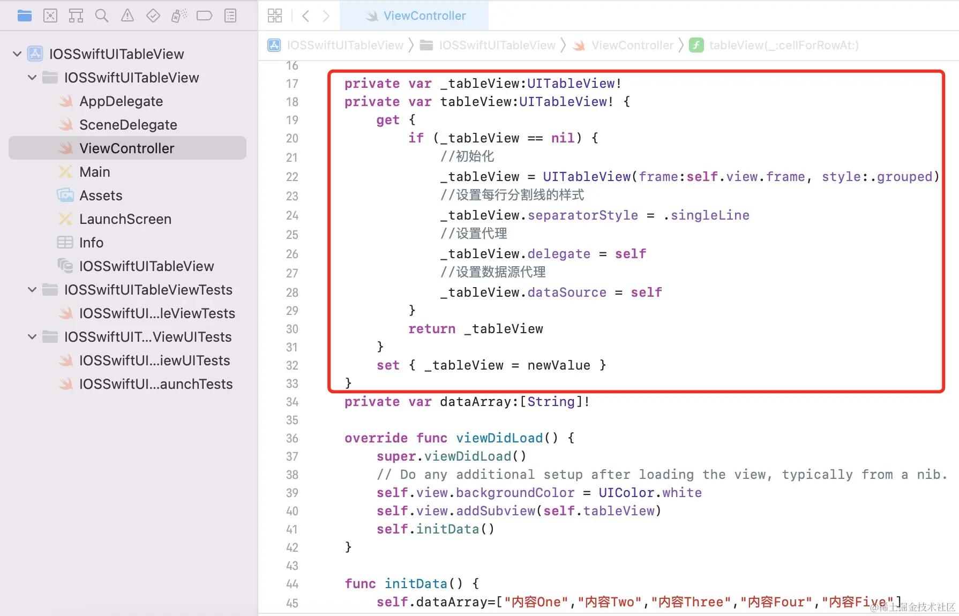Open the IOSSwiftUI...iewUITests file
959x616 pixels.
point(128,360)
